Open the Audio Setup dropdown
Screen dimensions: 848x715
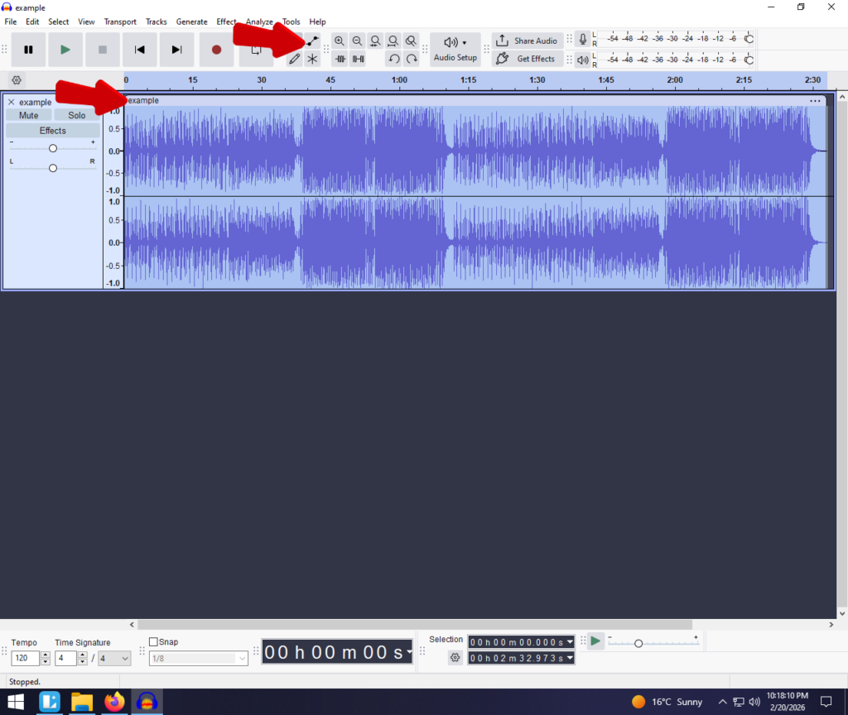click(455, 49)
